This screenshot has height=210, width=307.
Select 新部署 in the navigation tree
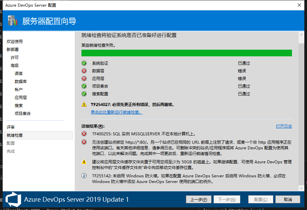13,50
